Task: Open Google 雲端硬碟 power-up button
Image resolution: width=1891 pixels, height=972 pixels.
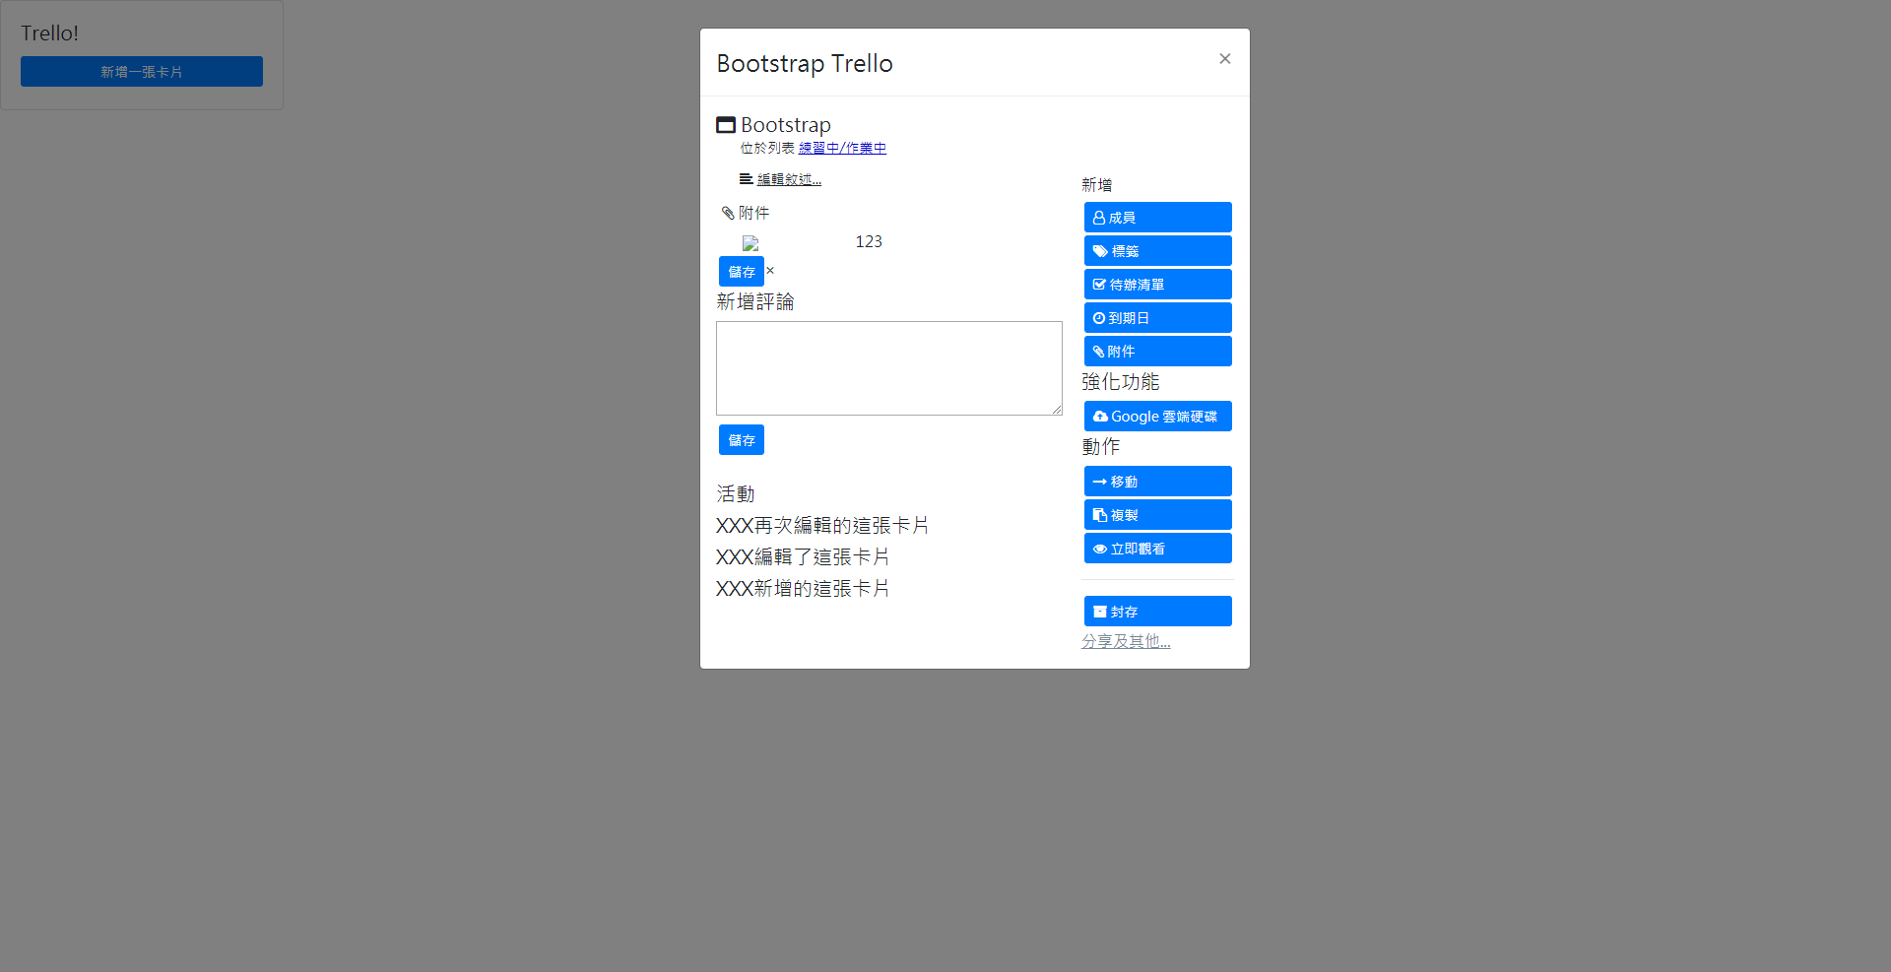Action: click(x=1157, y=417)
